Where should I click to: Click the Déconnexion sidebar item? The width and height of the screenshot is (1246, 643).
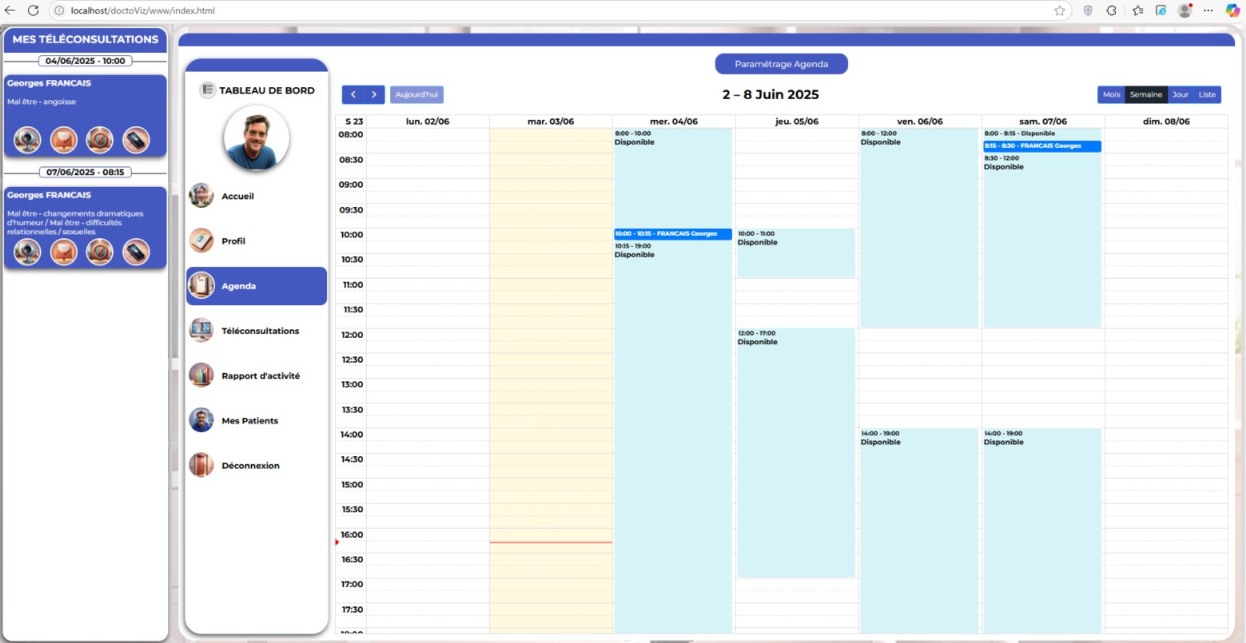pyautogui.click(x=250, y=466)
